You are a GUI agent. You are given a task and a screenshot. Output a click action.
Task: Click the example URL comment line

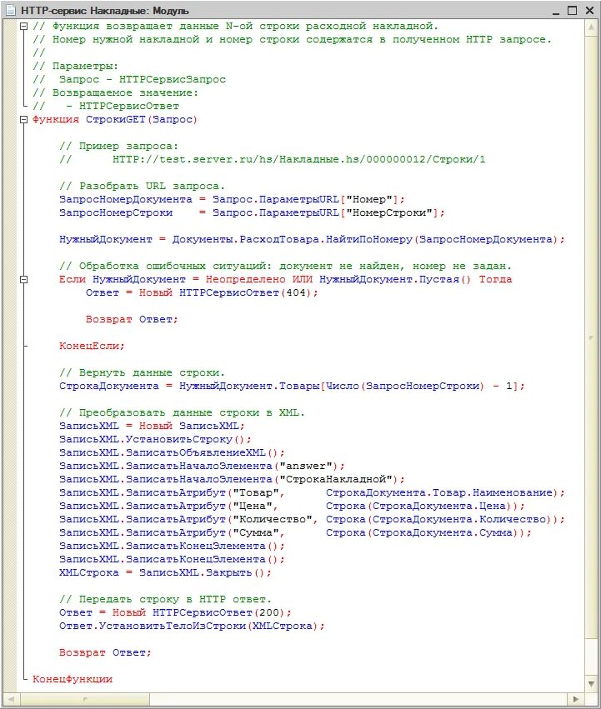click(x=272, y=160)
